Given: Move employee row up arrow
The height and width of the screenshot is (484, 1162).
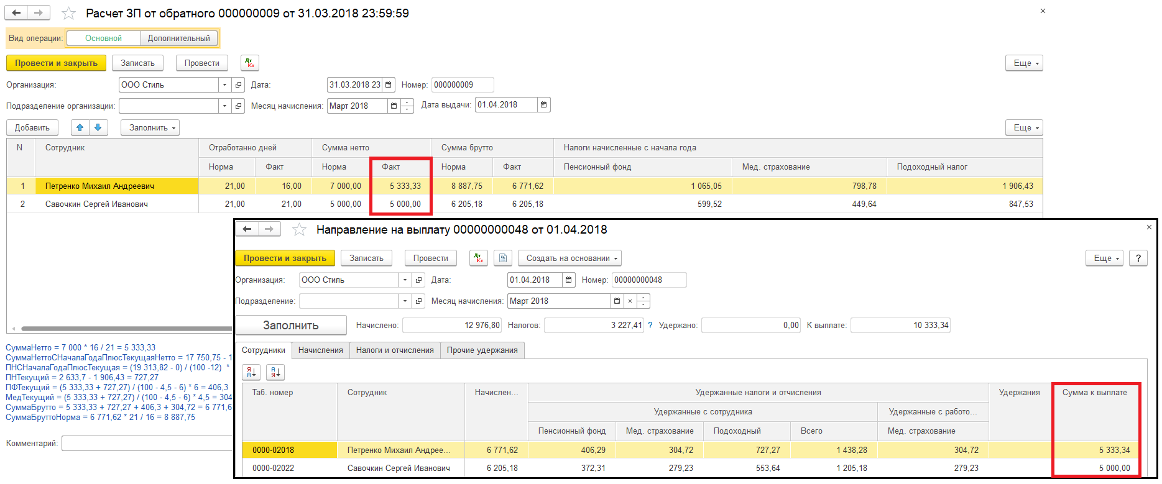Looking at the screenshot, I should (x=80, y=127).
